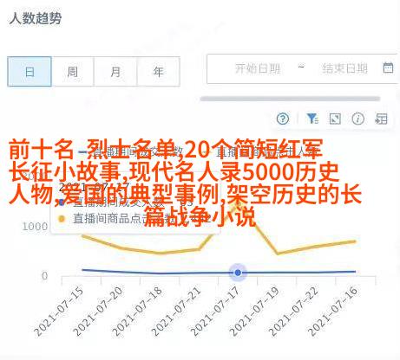Open the calendar date picker icon
The image size is (400, 360).
click(x=388, y=68)
